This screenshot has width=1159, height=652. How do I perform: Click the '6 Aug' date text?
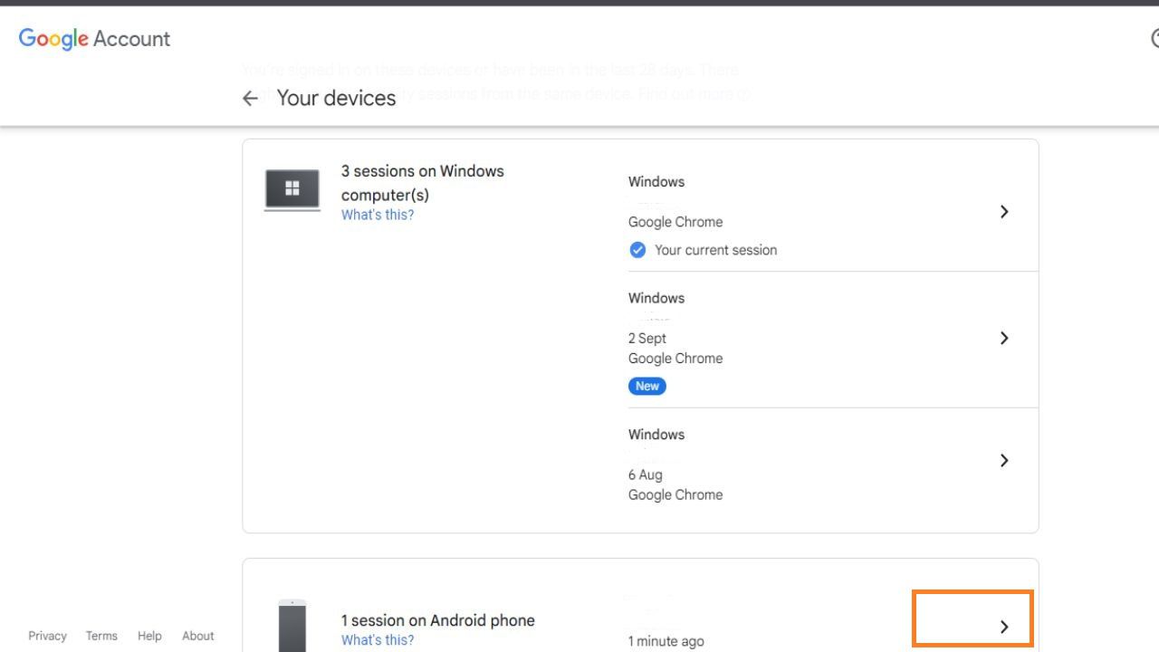tap(646, 475)
